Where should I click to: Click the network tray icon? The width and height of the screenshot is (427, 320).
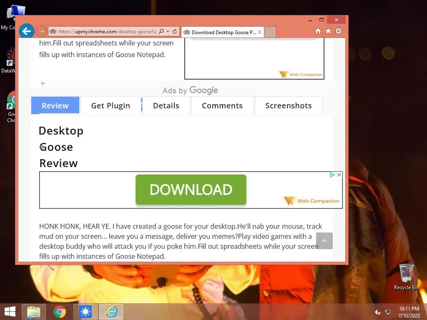pos(388,312)
